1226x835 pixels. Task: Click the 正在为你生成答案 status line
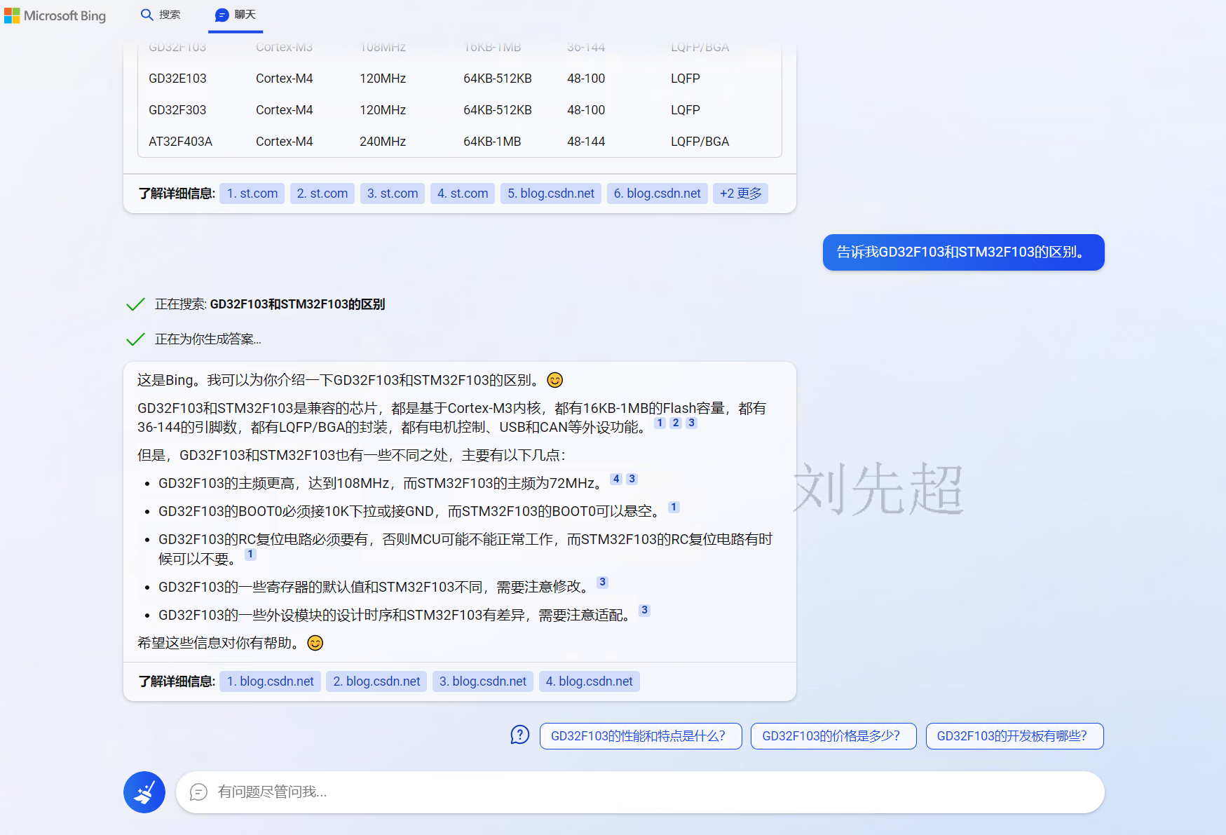click(194, 339)
